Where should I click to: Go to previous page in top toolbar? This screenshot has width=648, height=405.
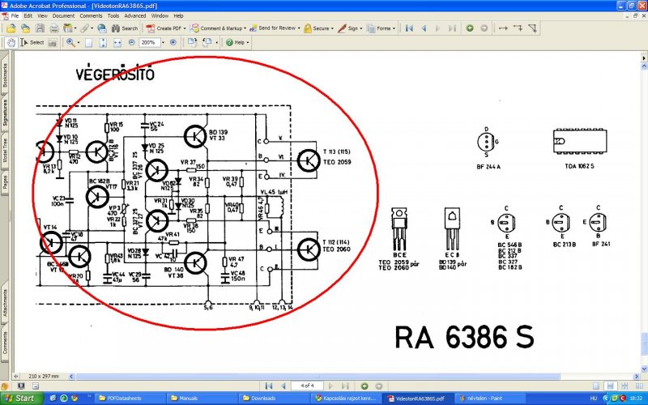pyautogui.click(x=424, y=28)
